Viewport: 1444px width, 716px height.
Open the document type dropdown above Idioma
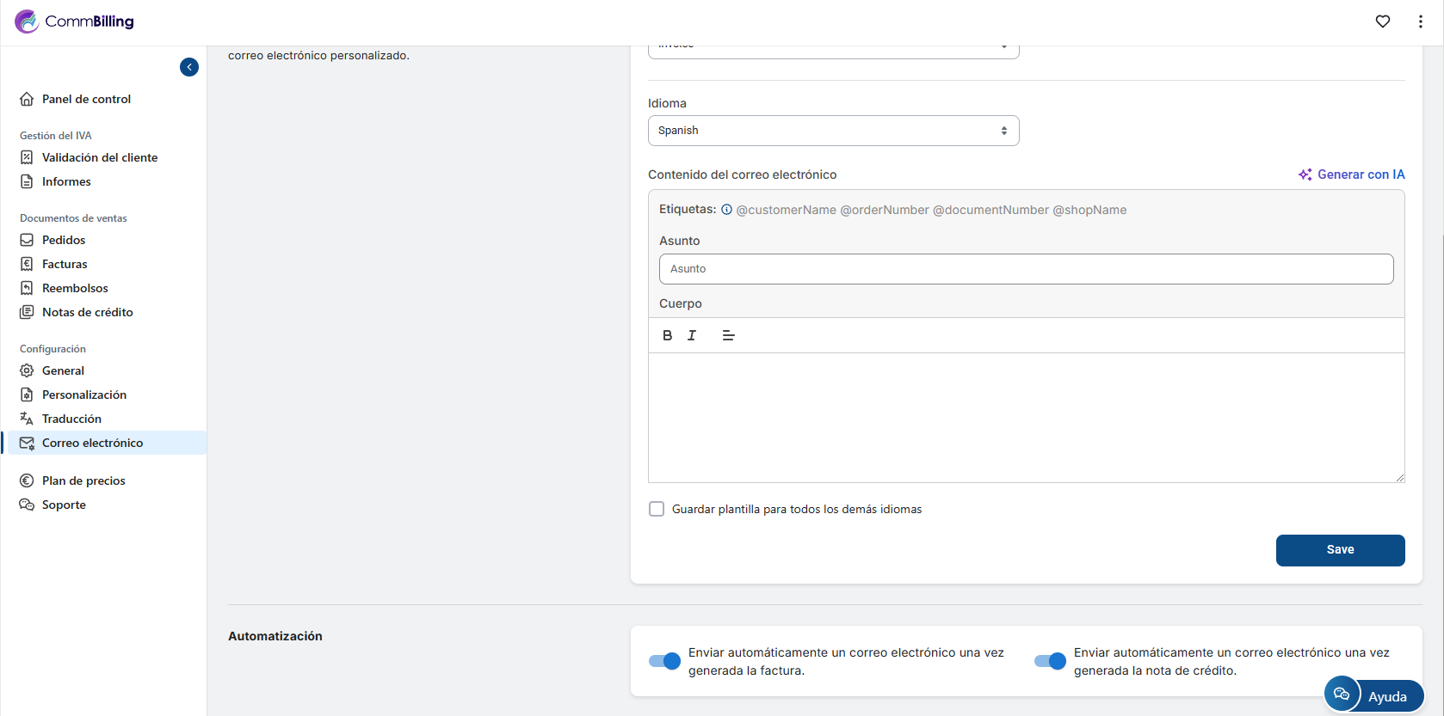[x=833, y=49]
